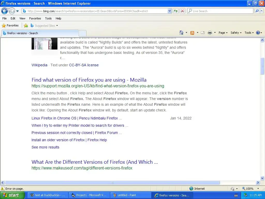Expand the Print dropdown arrow
Viewport: 265px width, 199px height.
tap(215, 33)
